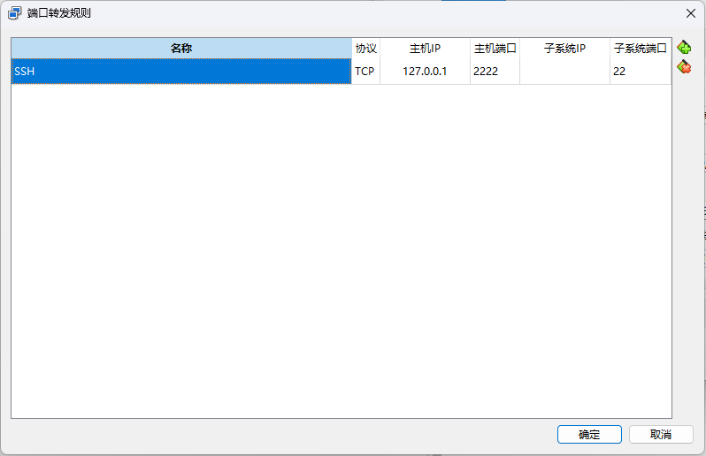Select the TCP protocol cell
This screenshot has width=706, height=456.
[x=365, y=71]
